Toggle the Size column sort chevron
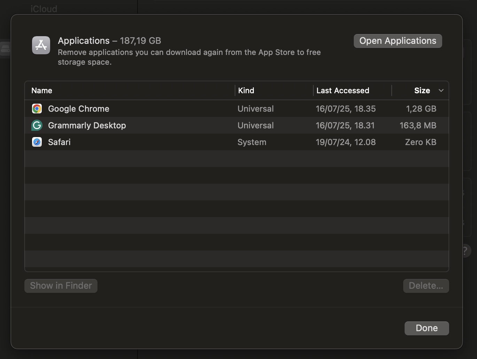477x359 pixels. tap(441, 90)
